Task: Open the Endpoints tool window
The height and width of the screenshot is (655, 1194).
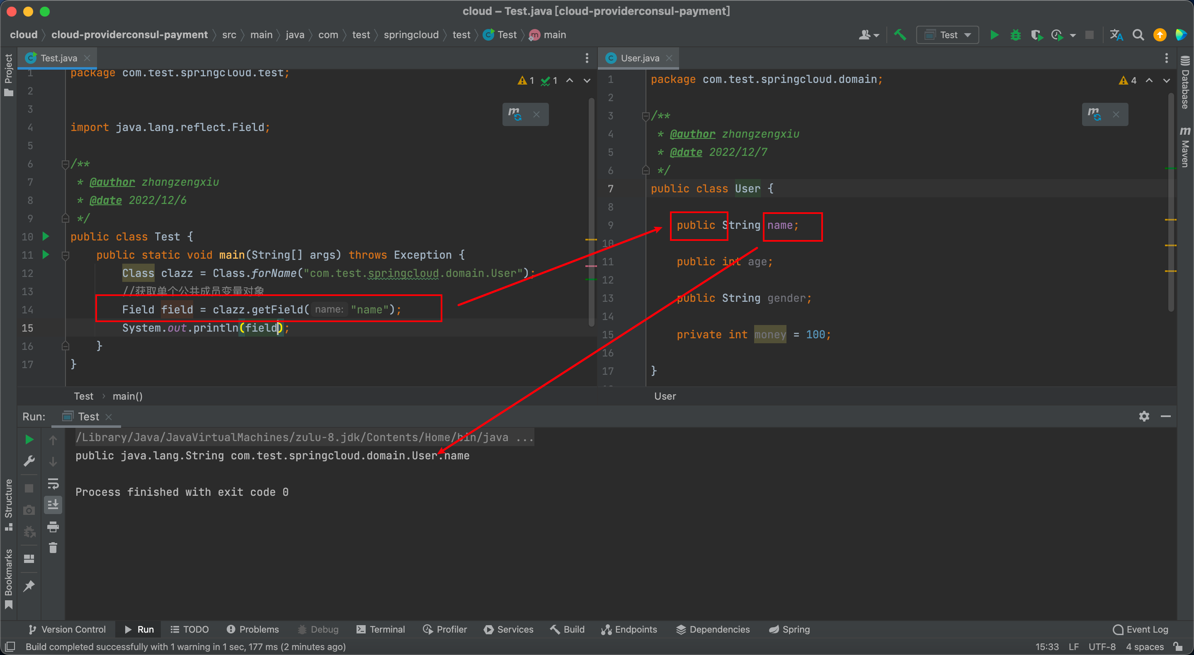Action: click(x=629, y=629)
